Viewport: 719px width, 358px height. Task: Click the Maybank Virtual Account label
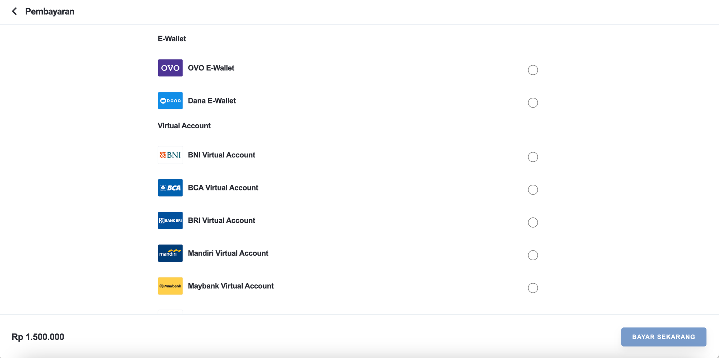(230, 286)
